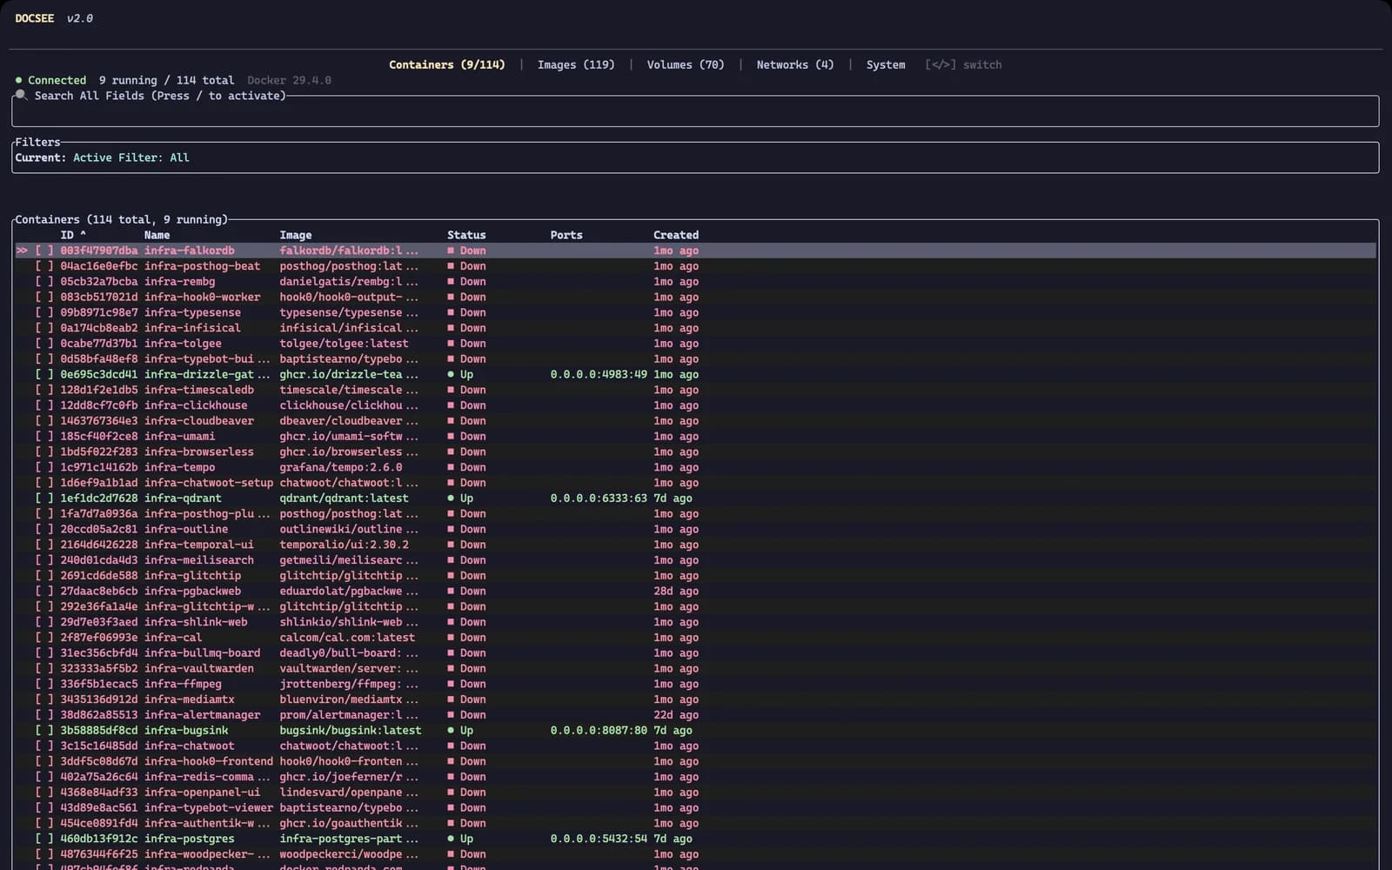Click the 28d ago created value

pos(676,592)
